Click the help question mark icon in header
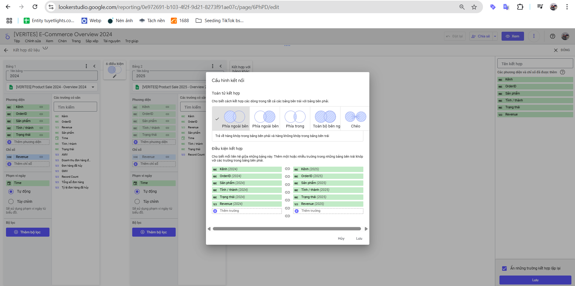This screenshot has height=286, width=575. 553,36
